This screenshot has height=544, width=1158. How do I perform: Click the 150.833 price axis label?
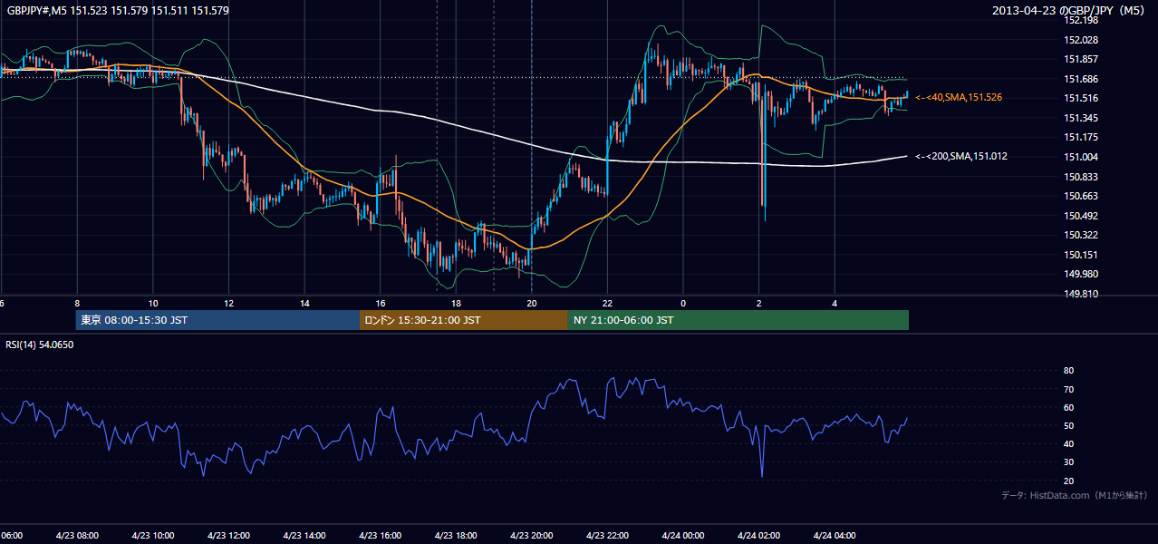click(1081, 177)
